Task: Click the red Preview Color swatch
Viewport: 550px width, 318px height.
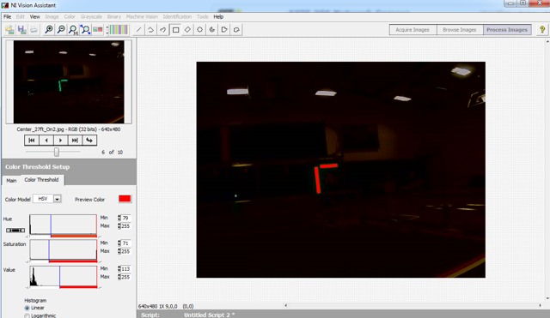Action: tap(125, 199)
